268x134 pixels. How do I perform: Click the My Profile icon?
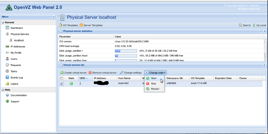(x=7, y=53)
